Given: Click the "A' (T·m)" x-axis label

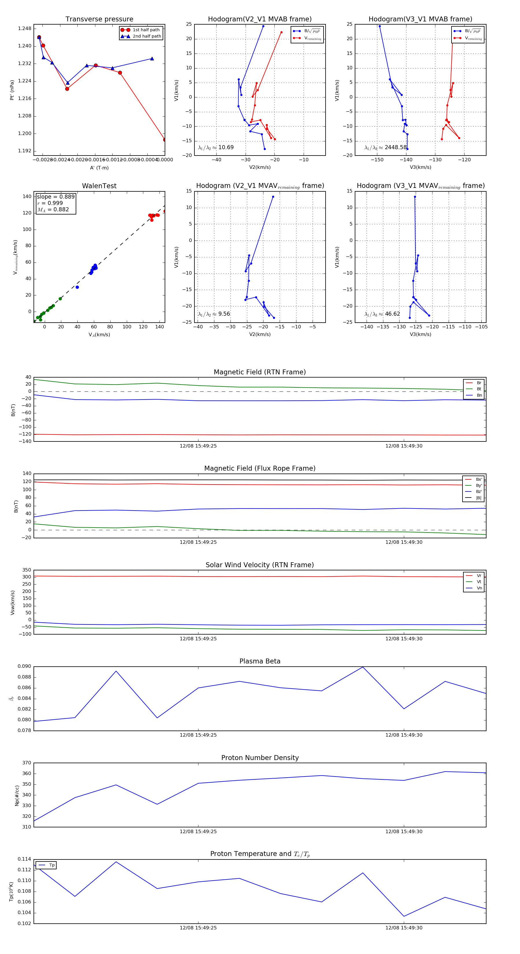Looking at the screenshot, I should click(99, 168).
